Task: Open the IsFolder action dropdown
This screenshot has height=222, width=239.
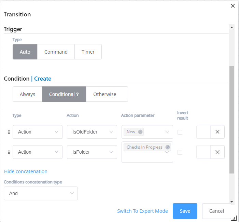Action: 92,152
